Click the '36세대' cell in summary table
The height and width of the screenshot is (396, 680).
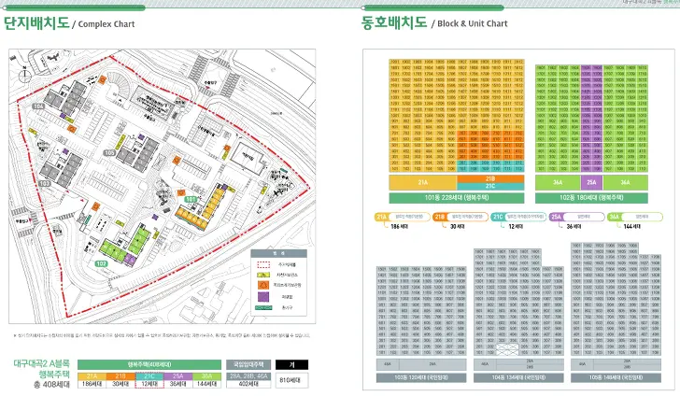(178, 384)
